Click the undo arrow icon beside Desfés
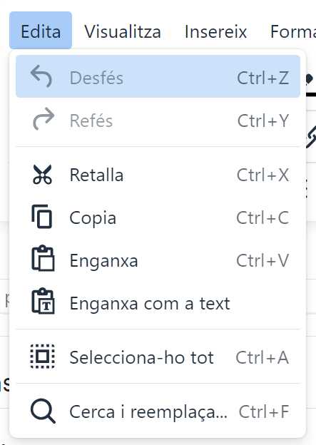This screenshot has height=445, width=316. pos(41,76)
